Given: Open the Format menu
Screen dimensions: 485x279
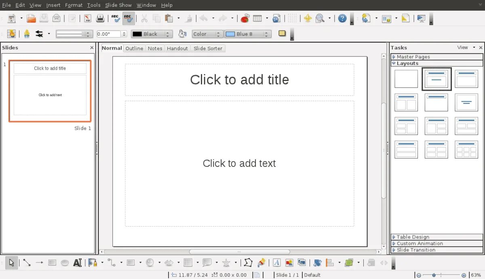Looking at the screenshot, I should click(74, 5).
